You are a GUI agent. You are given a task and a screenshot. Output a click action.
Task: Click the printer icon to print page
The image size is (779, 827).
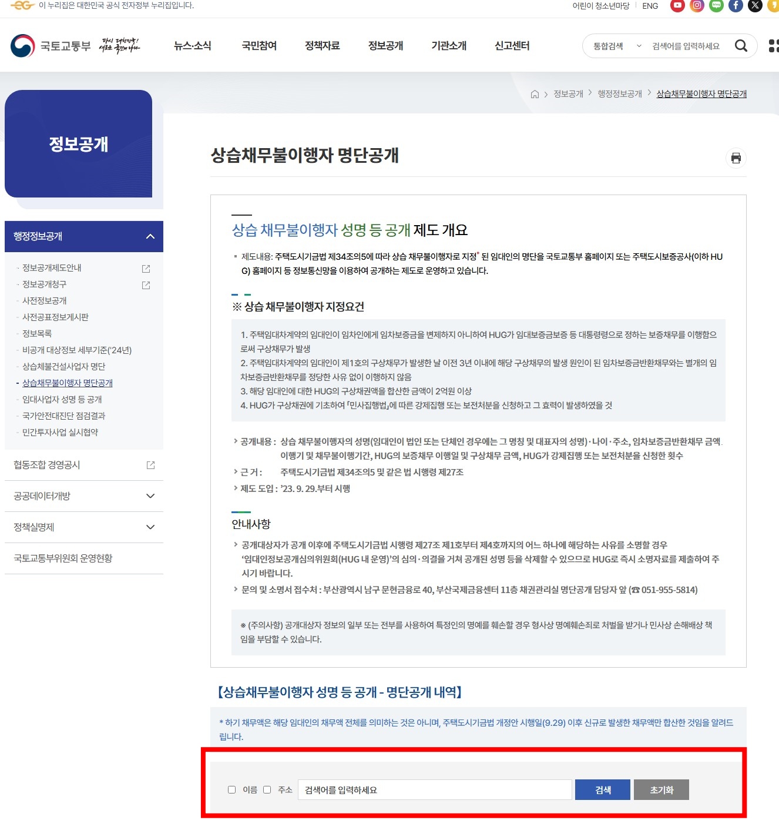point(736,158)
